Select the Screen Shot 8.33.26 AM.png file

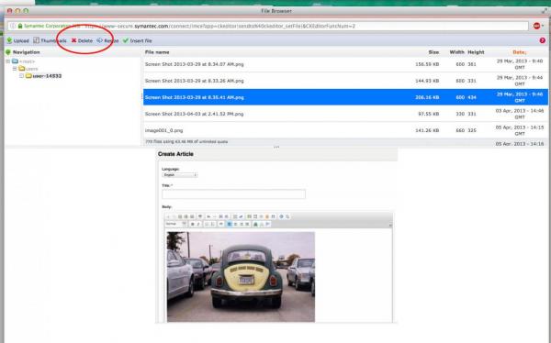[x=345, y=81]
